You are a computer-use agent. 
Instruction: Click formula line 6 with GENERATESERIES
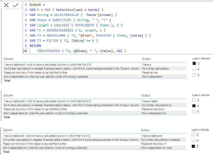coord(67,30)
